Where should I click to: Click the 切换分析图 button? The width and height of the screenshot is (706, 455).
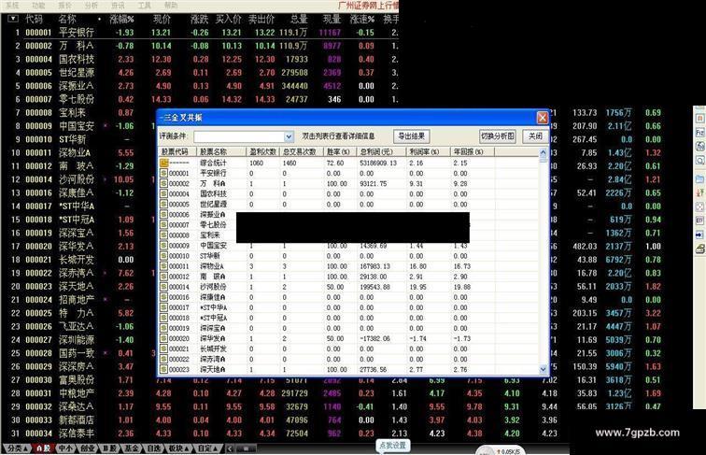(x=497, y=136)
